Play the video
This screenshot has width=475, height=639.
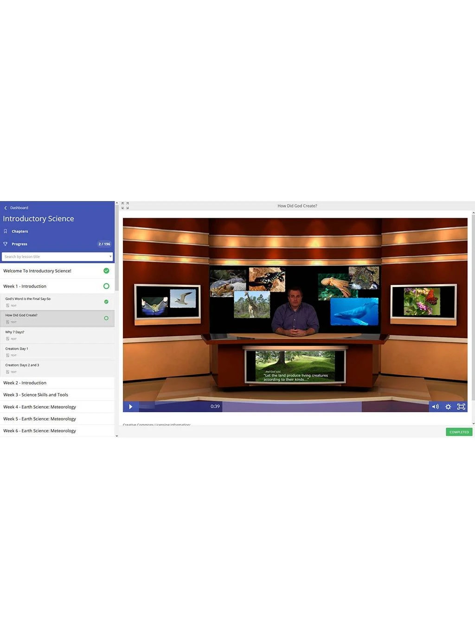point(131,407)
